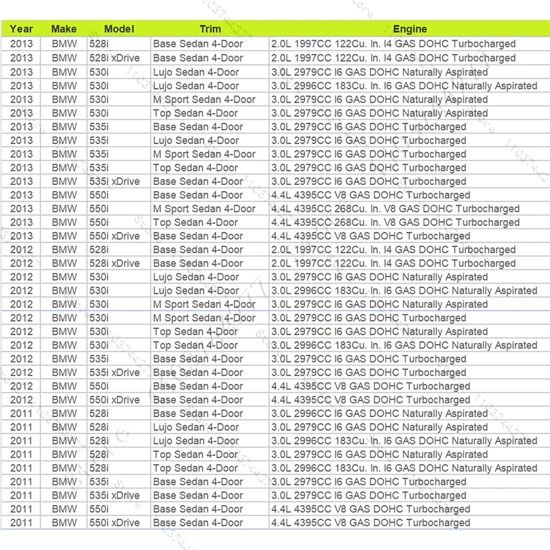Click 'M Sport Sedan 4-Door' in 2013 530i row

pos(204,99)
